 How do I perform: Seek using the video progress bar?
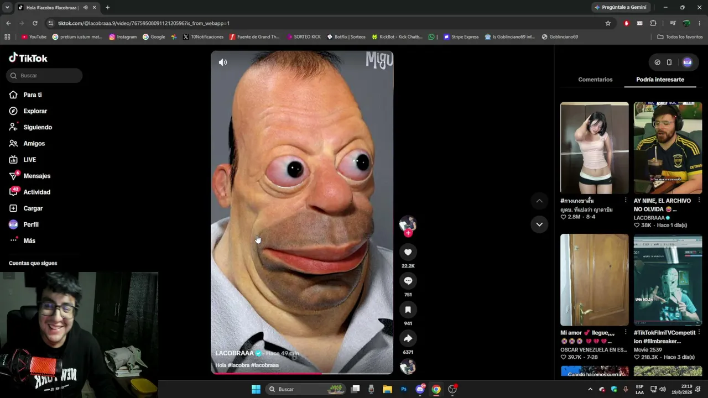(302, 373)
